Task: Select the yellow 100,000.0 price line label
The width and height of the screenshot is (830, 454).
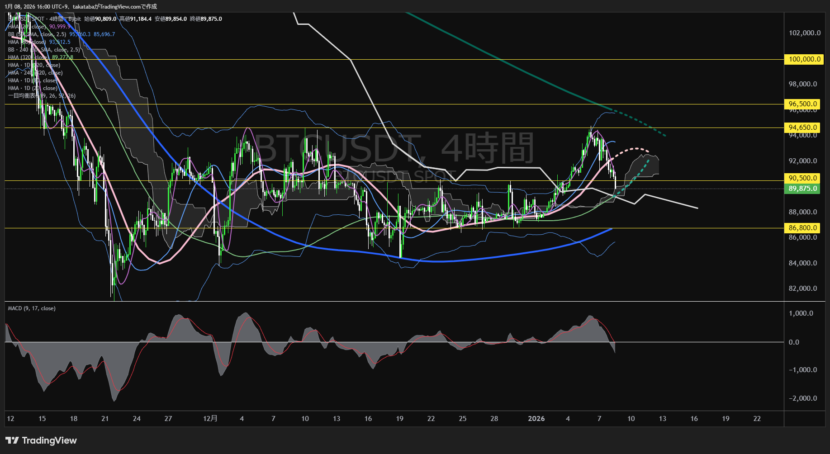Action: [804, 59]
